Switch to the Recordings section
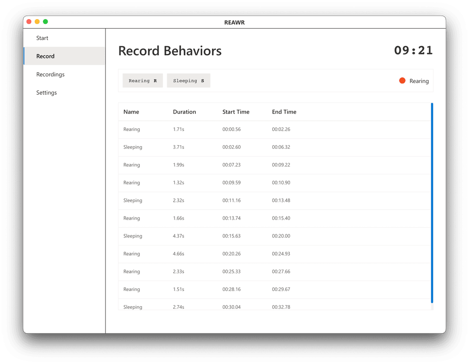The width and height of the screenshot is (469, 364). [x=50, y=74]
